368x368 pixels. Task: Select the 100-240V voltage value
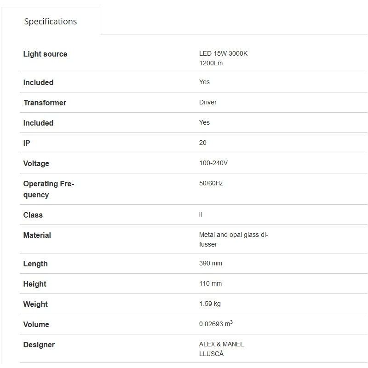[213, 163]
